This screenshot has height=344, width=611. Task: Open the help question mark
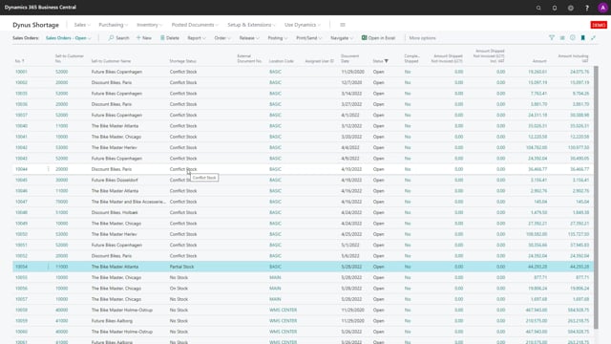click(587, 8)
